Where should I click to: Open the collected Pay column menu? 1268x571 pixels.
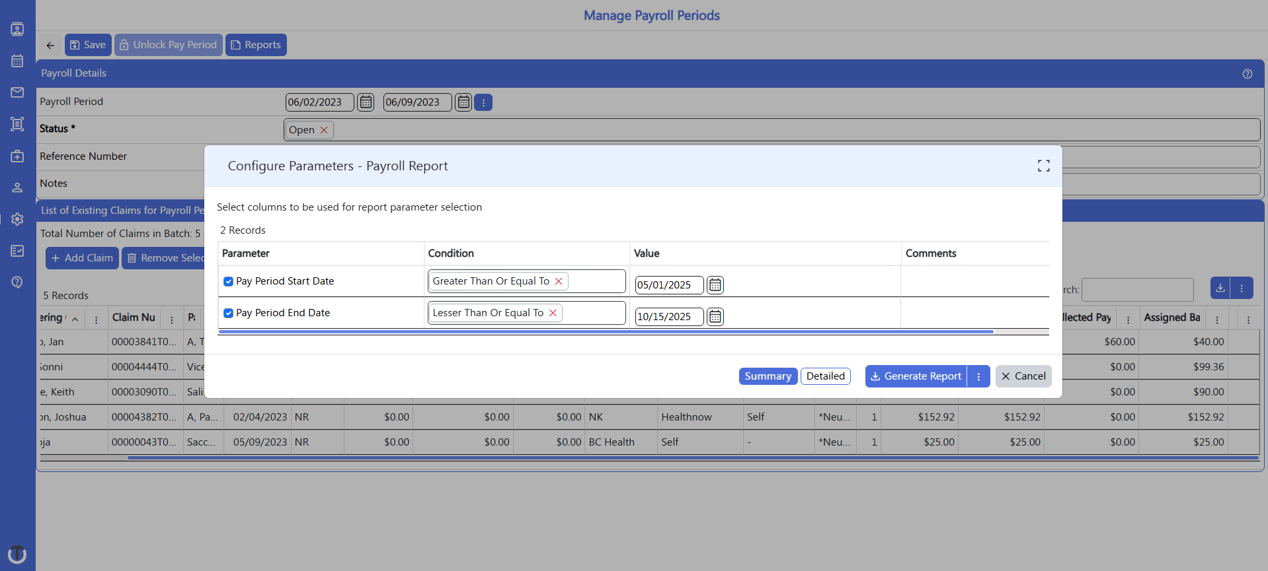tap(1129, 319)
